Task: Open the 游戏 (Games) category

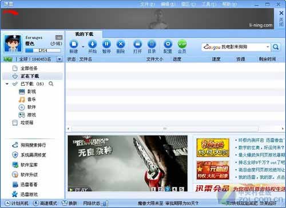Action: [x=27, y=115]
